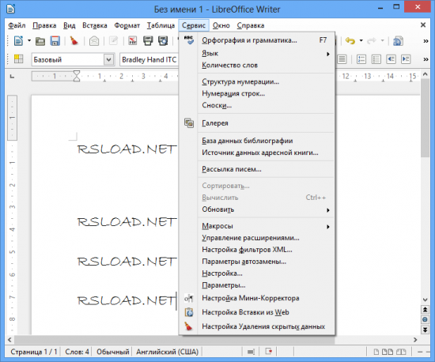435x362 pixels.
Task: Click the vertical scrollbar thumb
Action: click(x=425, y=118)
